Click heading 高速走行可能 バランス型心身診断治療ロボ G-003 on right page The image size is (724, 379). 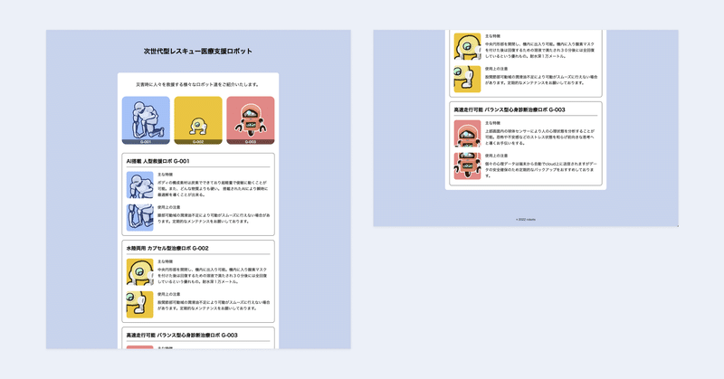pyautogui.click(x=510, y=109)
